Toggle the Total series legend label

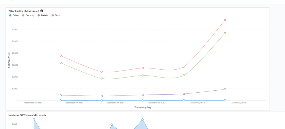(x=57, y=15)
